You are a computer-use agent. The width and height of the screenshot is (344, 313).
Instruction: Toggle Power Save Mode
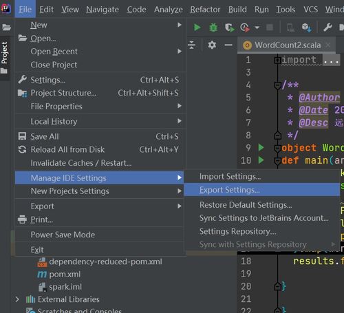click(x=100, y=235)
